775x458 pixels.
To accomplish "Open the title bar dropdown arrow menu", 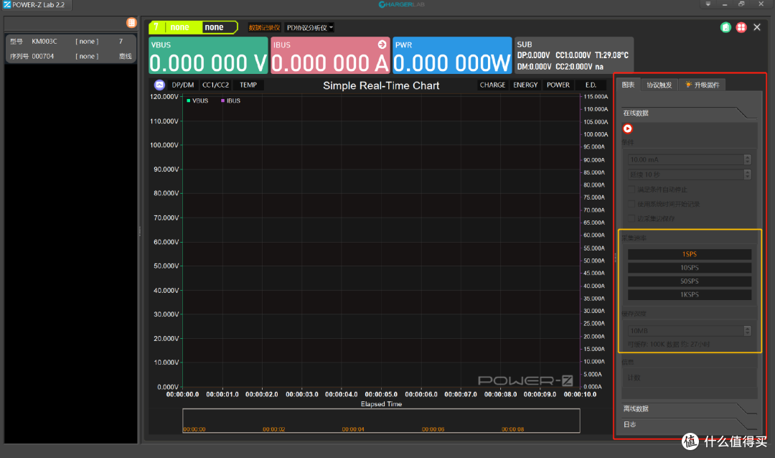I will [x=708, y=4].
